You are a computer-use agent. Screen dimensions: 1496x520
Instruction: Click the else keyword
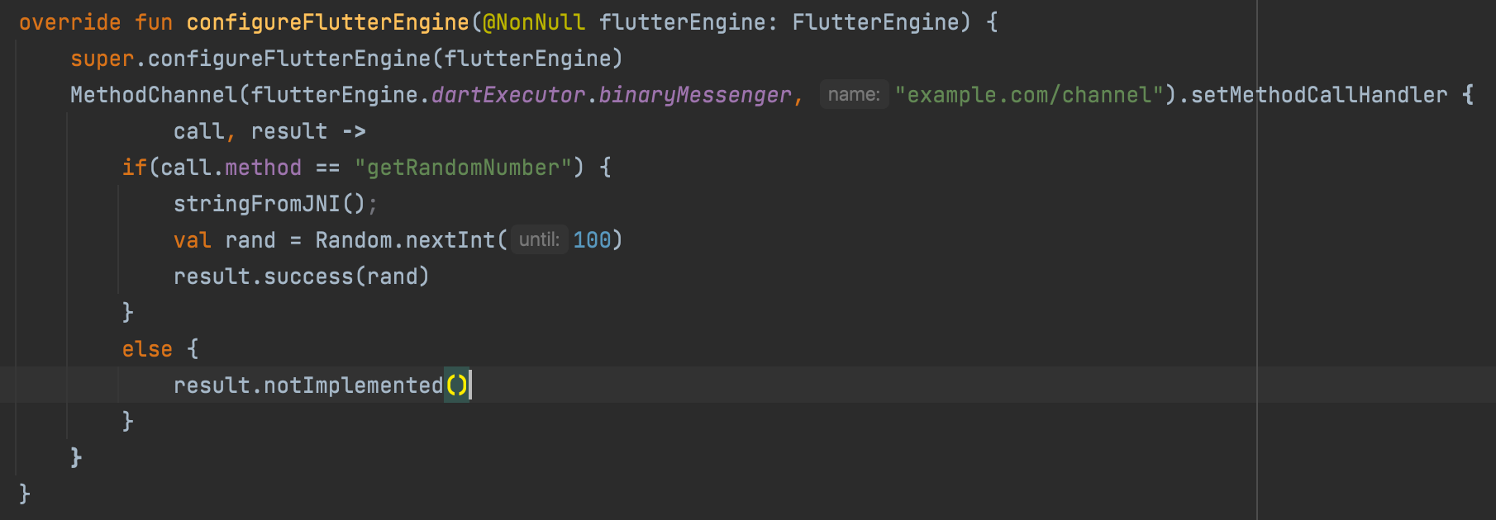point(147,349)
